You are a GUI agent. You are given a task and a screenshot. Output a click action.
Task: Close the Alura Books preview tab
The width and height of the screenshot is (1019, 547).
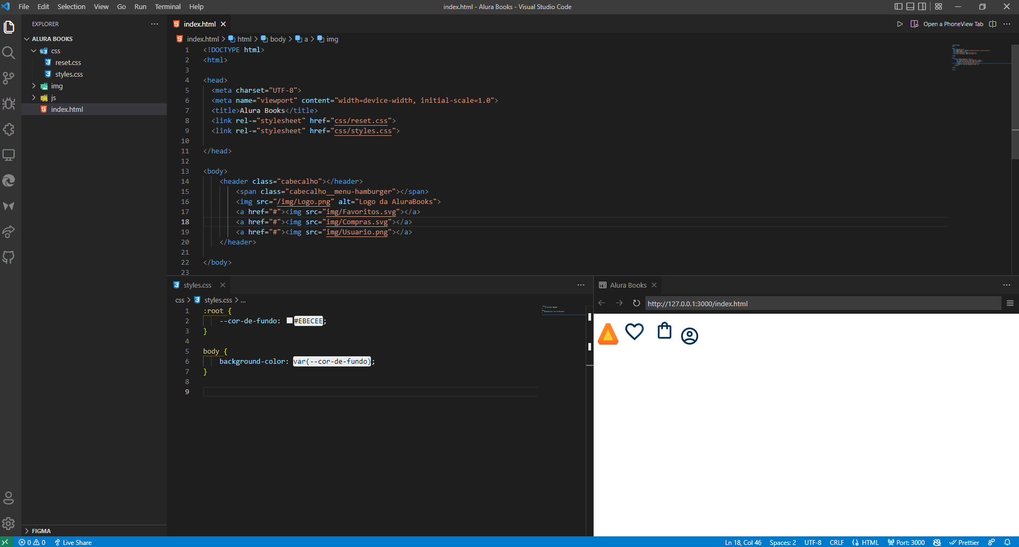coord(654,285)
